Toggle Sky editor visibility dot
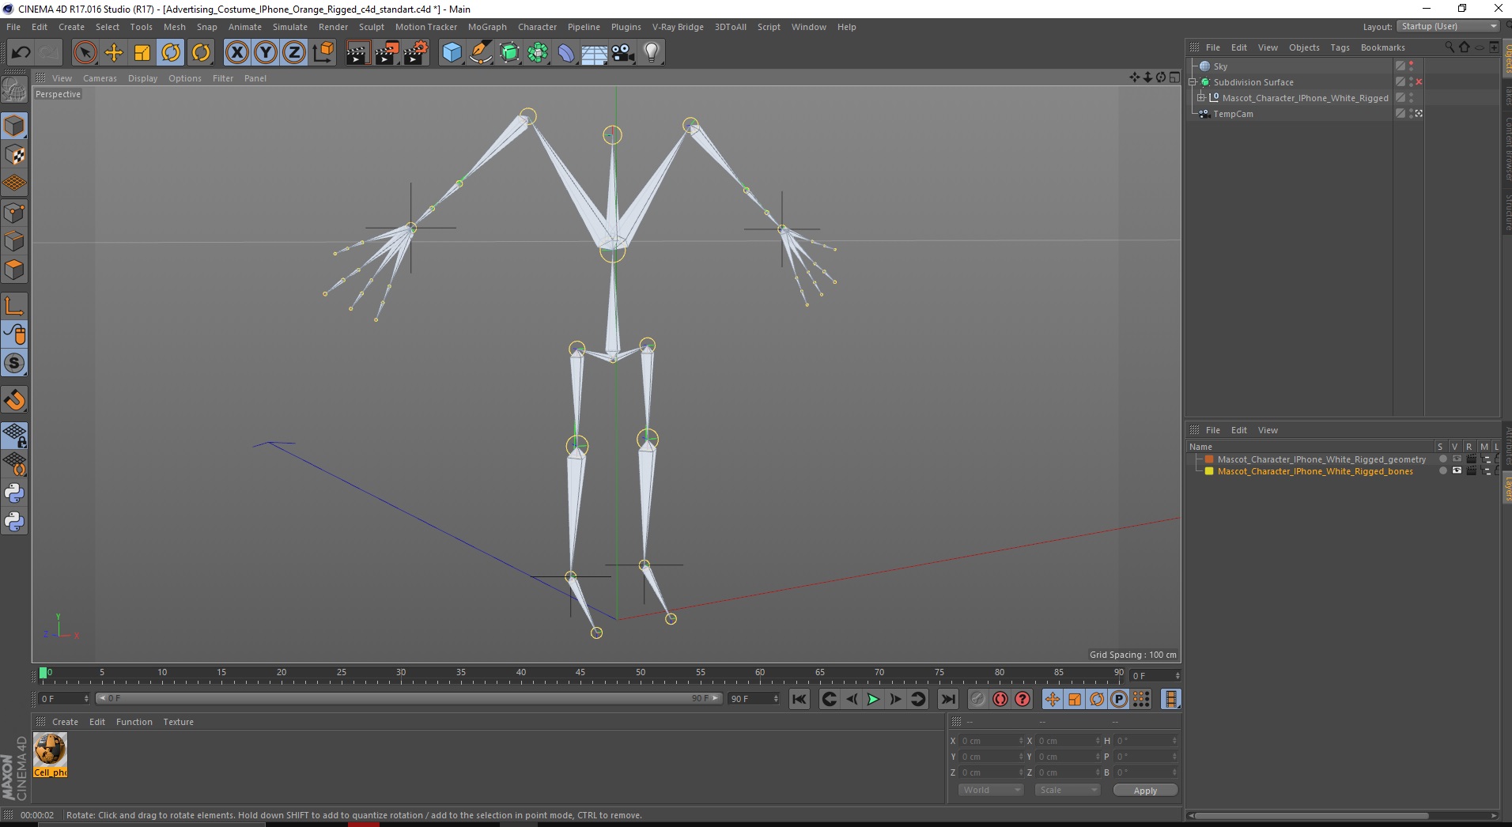 (x=1412, y=63)
